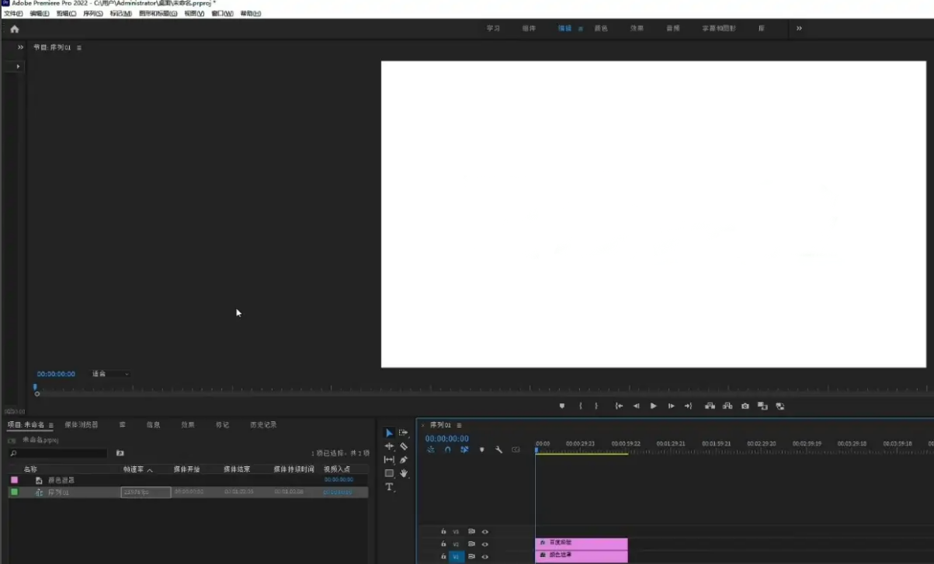Viewport: 934px width, 564px height.
Task: Click the Play button in program monitor
Action: (x=654, y=406)
